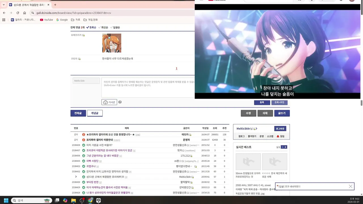Open a new browser tab with plus
363x204 pixels.
tap(55, 5)
